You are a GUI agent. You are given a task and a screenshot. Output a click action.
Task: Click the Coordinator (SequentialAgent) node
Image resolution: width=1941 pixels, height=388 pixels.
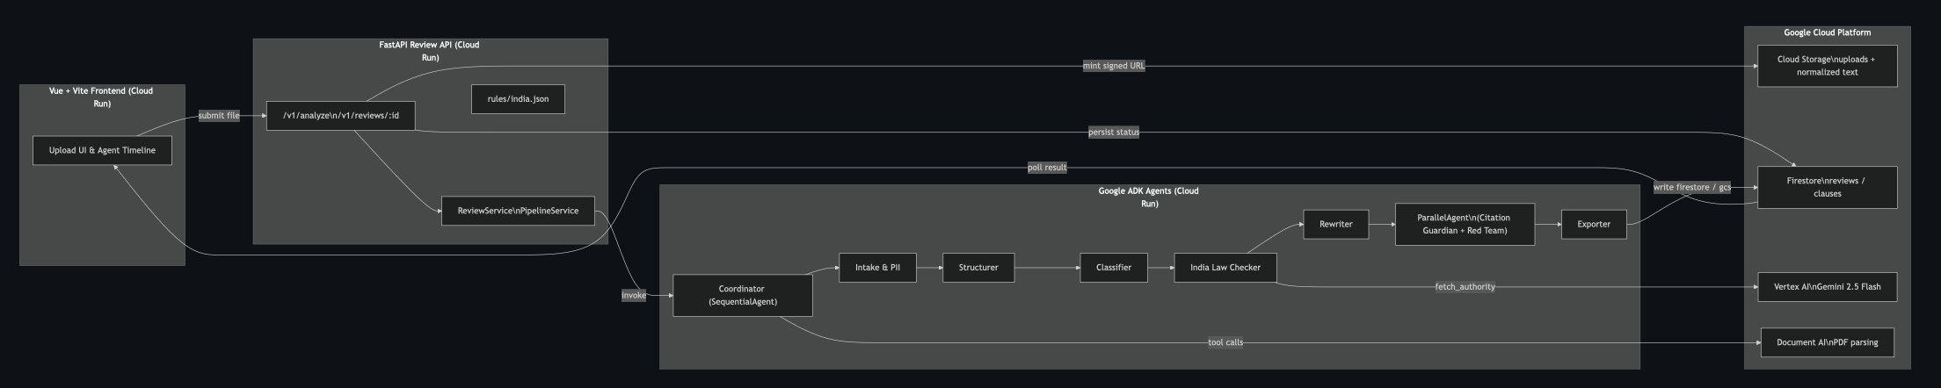[743, 295]
